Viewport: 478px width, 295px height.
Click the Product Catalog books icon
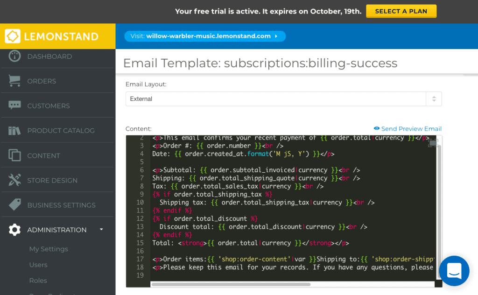pos(14,130)
